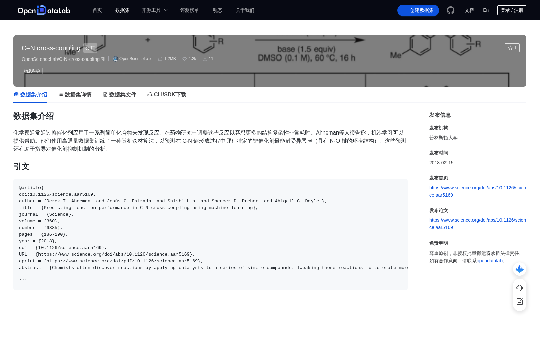This screenshot has height=338, width=540.
Task: Click the 引文 heading
Action: coord(22,166)
